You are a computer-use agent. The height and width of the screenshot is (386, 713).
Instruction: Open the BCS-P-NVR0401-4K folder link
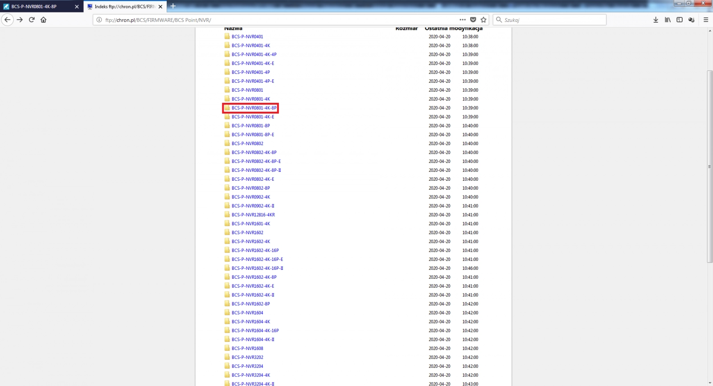[251, 45]
